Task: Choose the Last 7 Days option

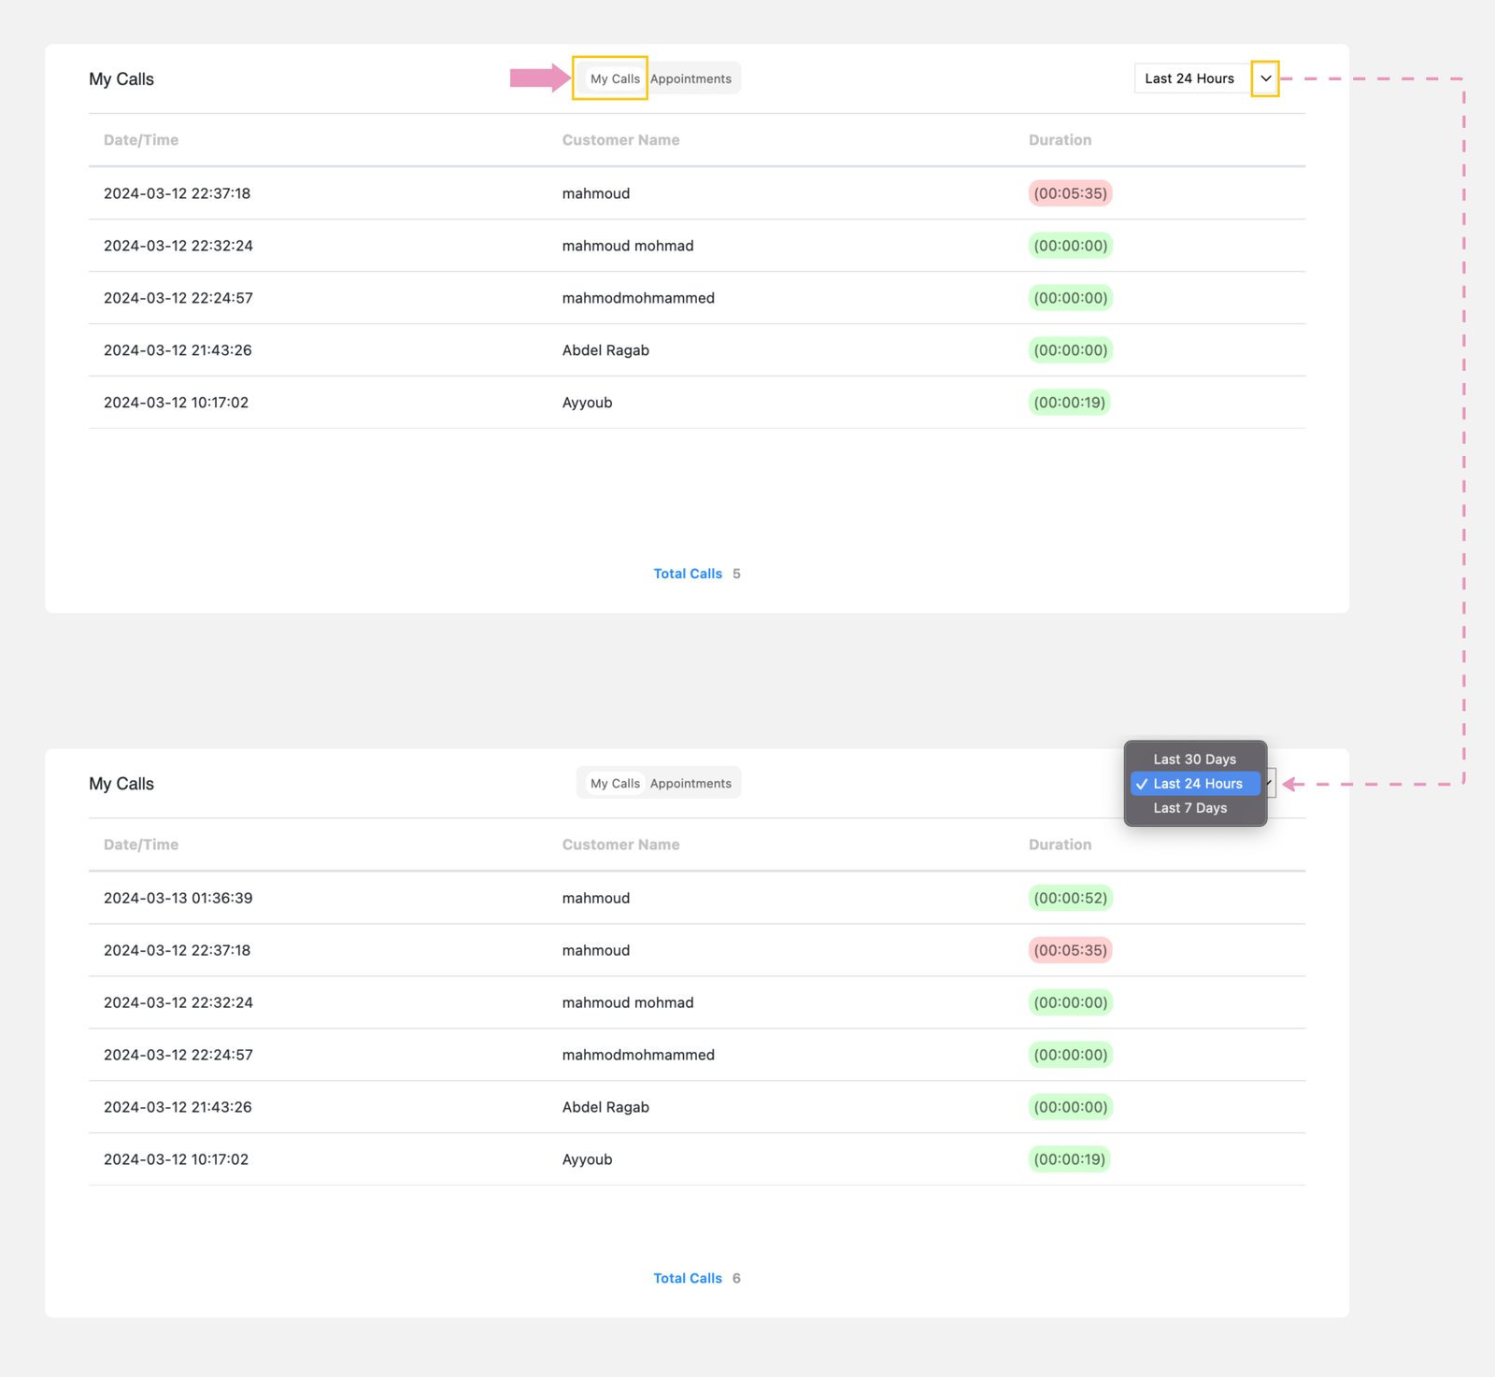Action: (x=1189, y=808)
